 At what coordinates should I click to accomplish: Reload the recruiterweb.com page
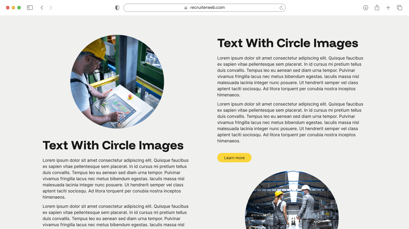(281, 8)
